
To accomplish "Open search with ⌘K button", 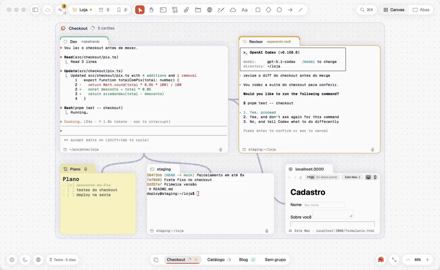I will point(367,10).
